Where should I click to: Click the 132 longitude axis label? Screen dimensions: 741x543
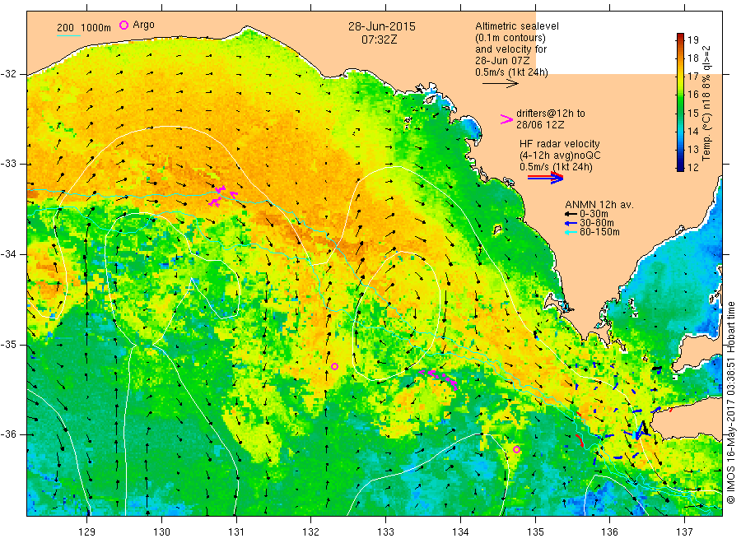(311, 531)
